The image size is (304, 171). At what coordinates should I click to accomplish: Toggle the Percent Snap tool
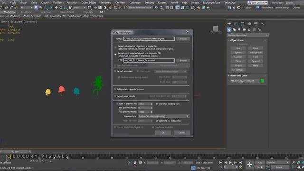[115, 8]
